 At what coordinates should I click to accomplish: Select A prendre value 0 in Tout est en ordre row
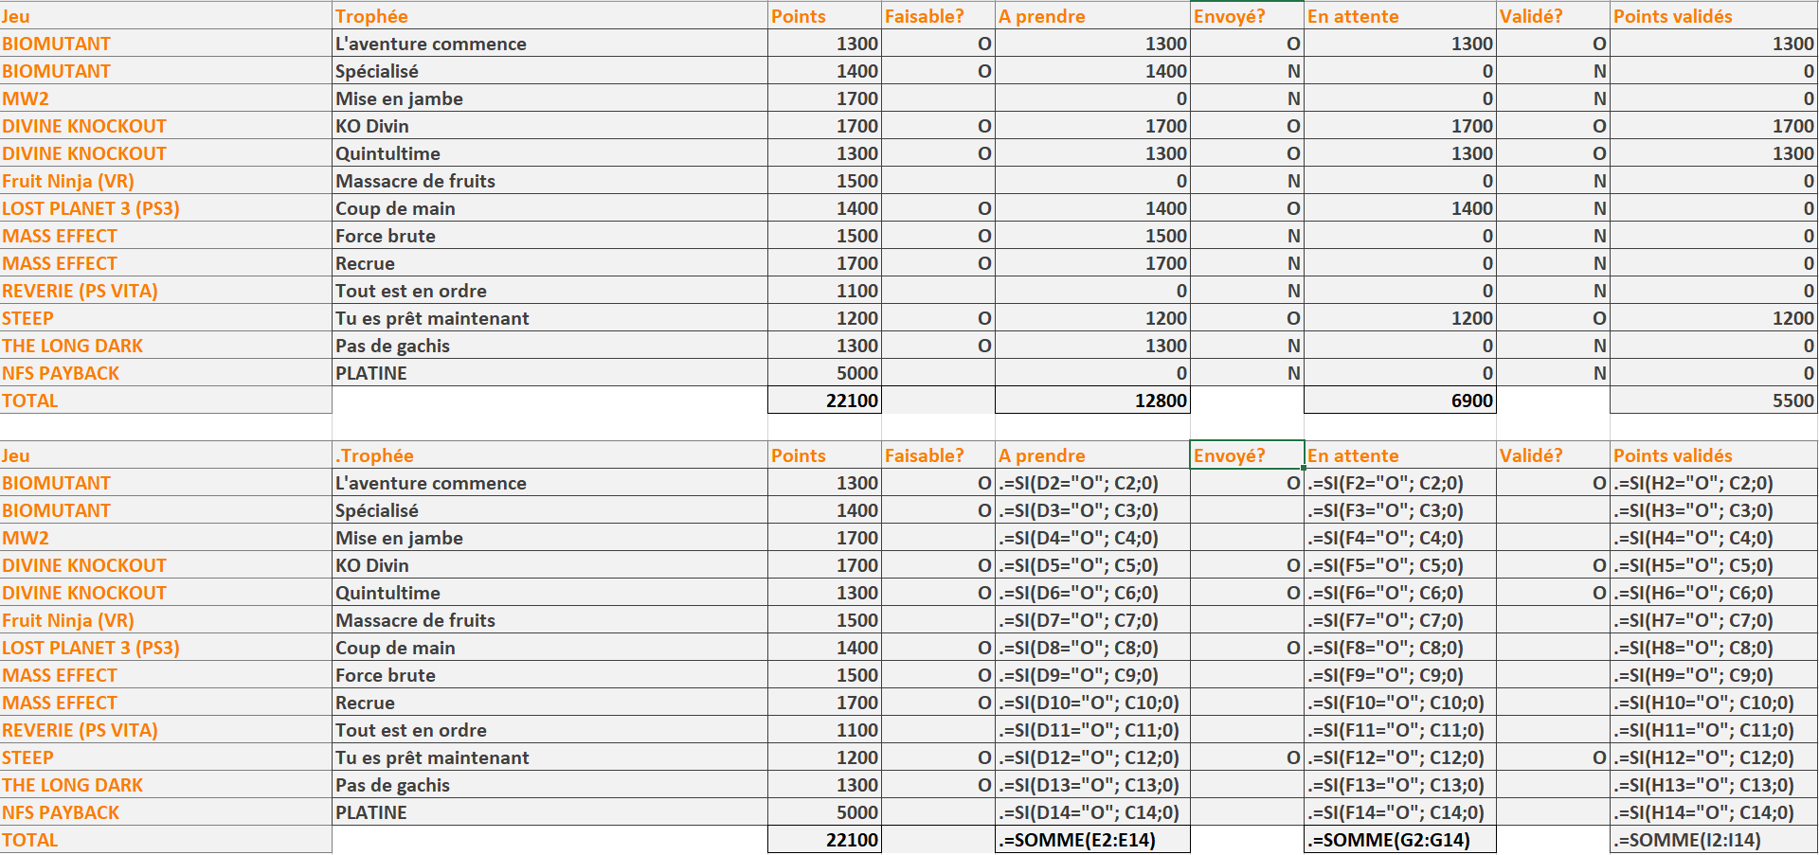click(1092, 291)
